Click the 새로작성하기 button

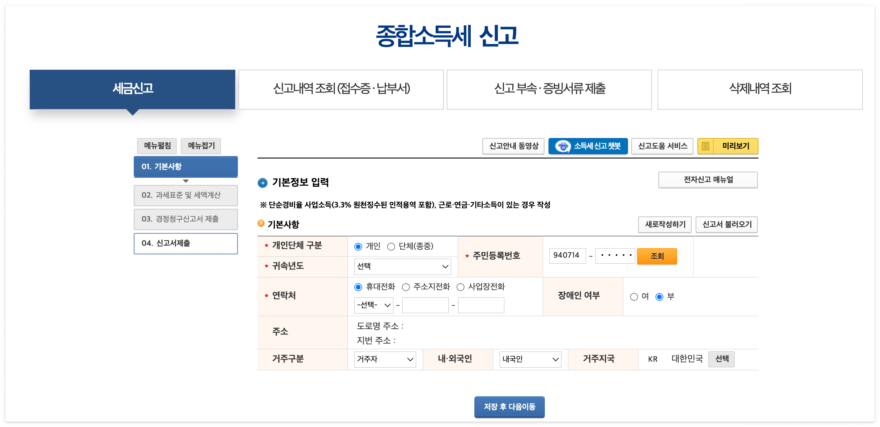pyautogui.click(x=664, y=224)
